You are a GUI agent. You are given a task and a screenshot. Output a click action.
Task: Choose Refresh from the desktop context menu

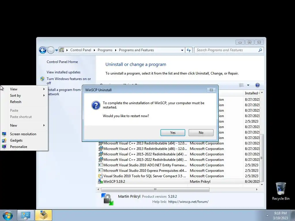point(24,102)
